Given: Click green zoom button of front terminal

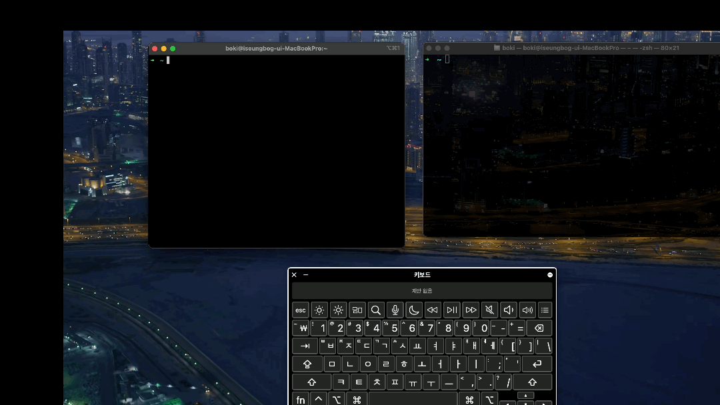Looking at the screenshot, I should pyautogui.click(x=173, y=49).
